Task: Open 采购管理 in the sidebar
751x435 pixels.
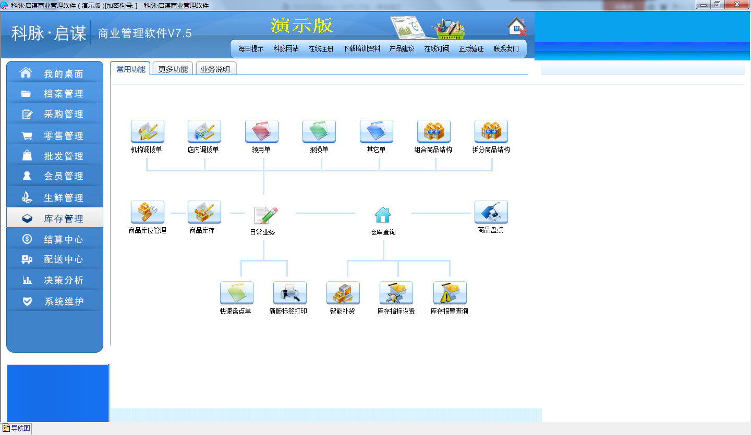Action: (x=55, y=114)
